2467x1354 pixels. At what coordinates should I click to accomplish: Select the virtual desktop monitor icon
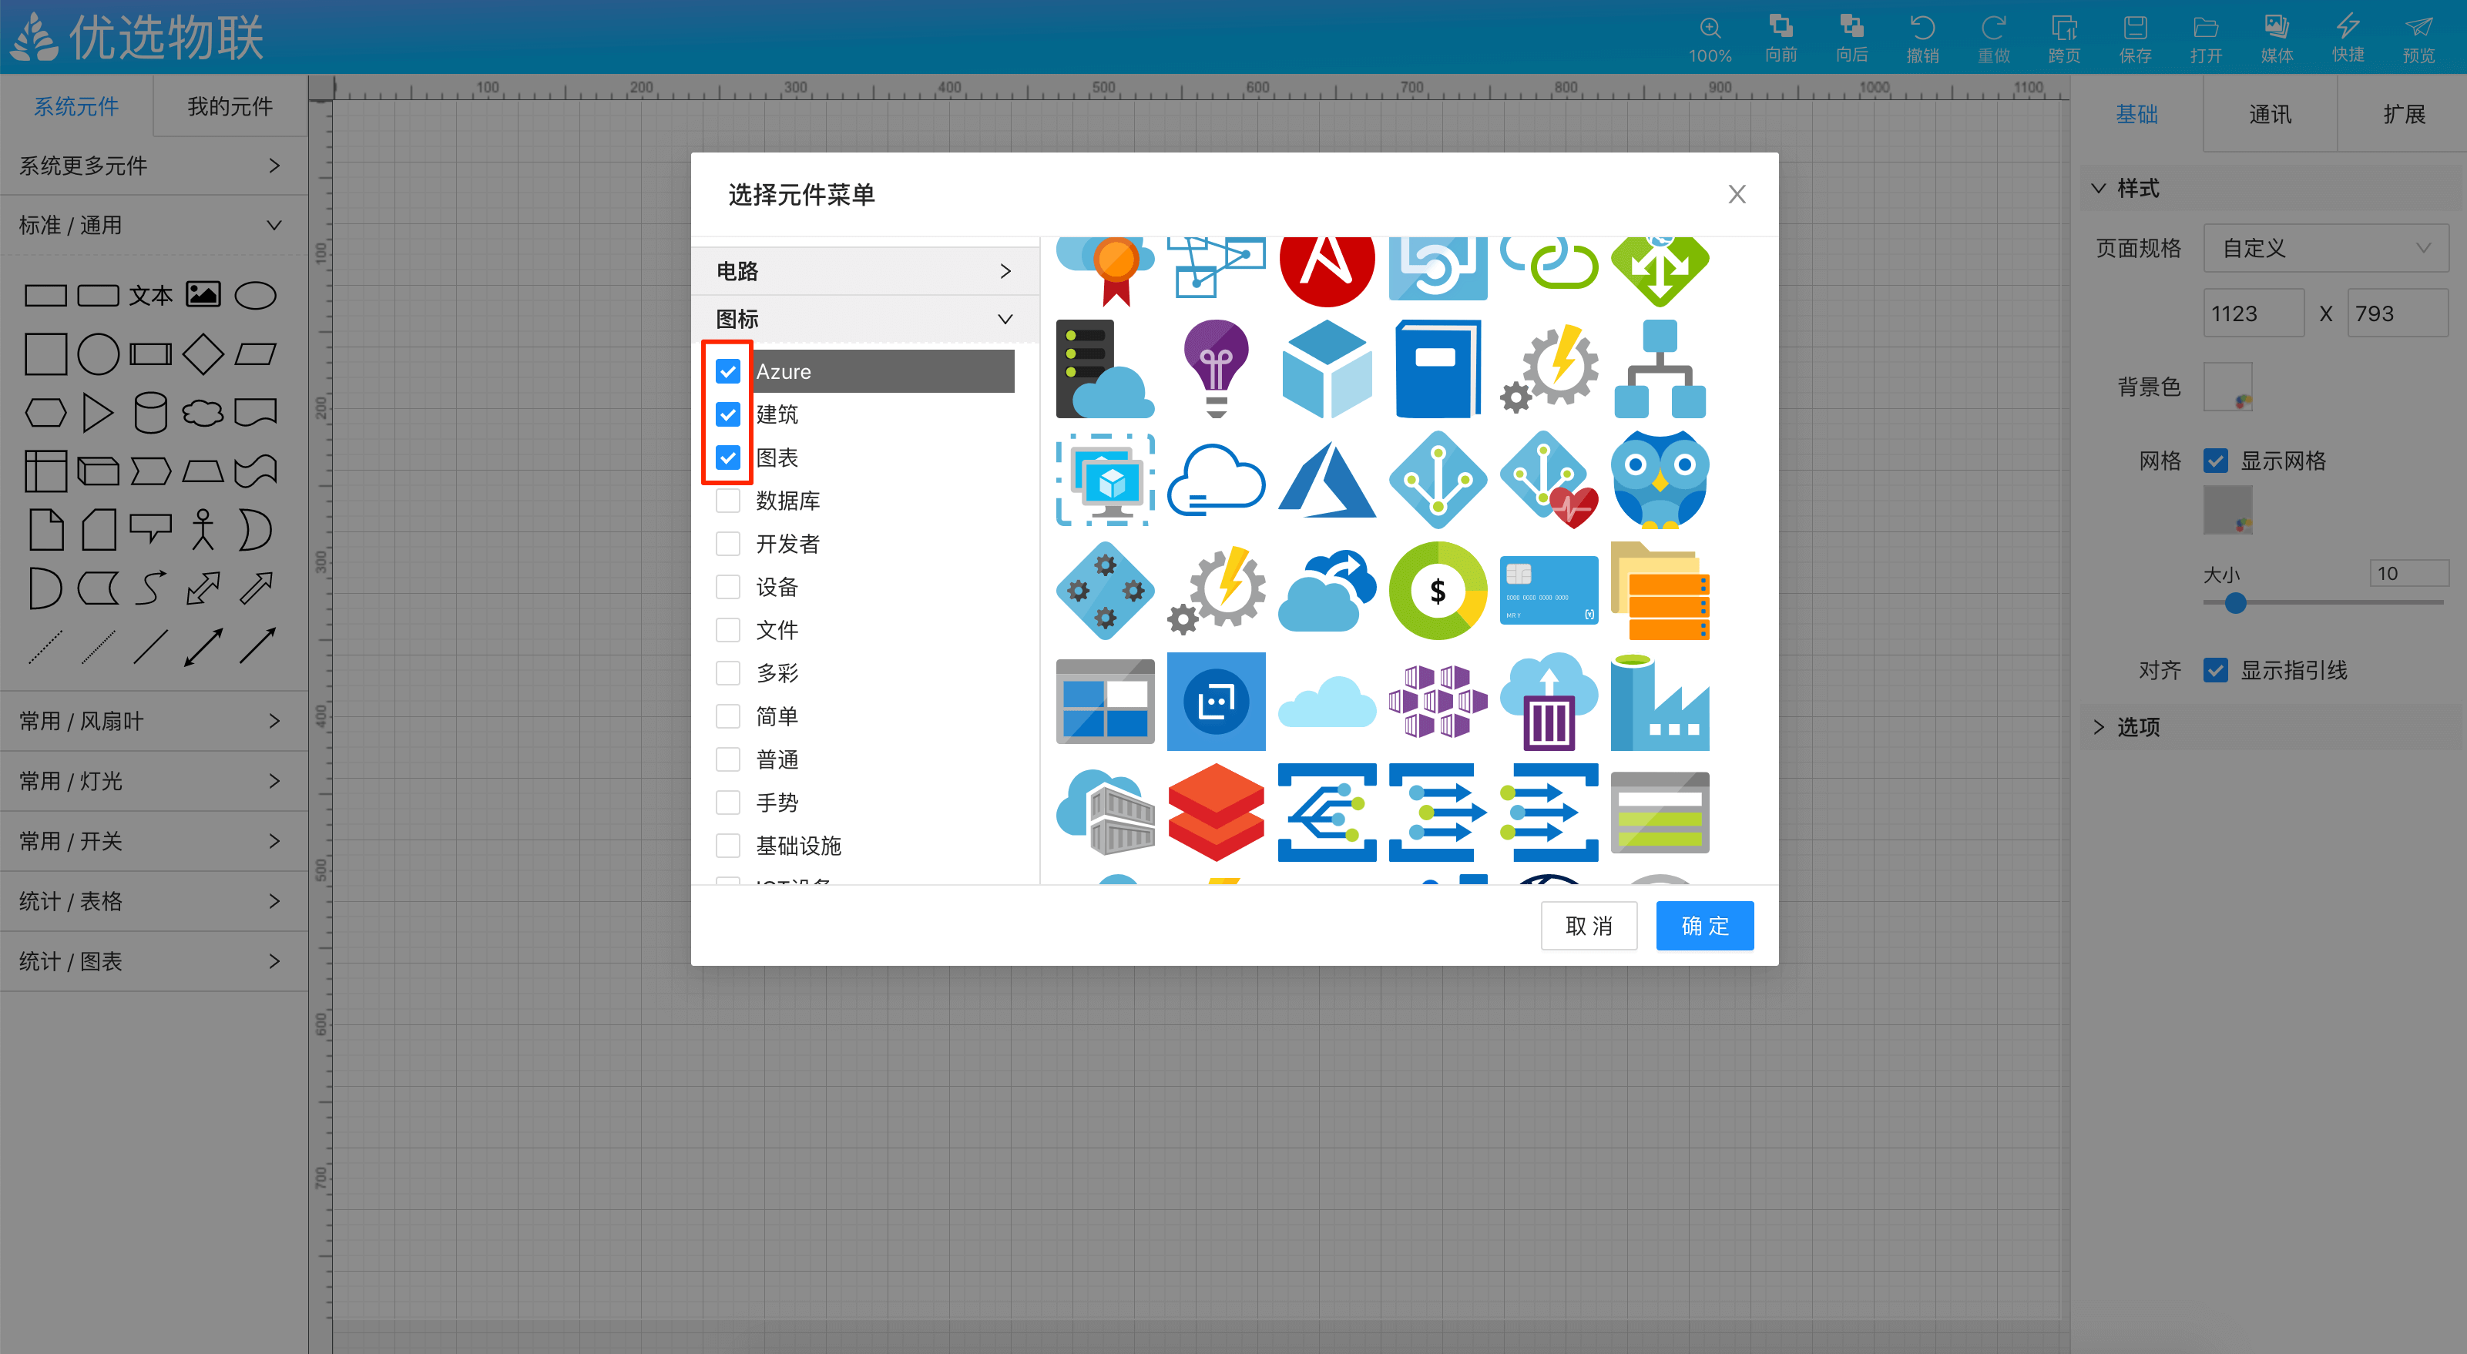click(1105, 480)
